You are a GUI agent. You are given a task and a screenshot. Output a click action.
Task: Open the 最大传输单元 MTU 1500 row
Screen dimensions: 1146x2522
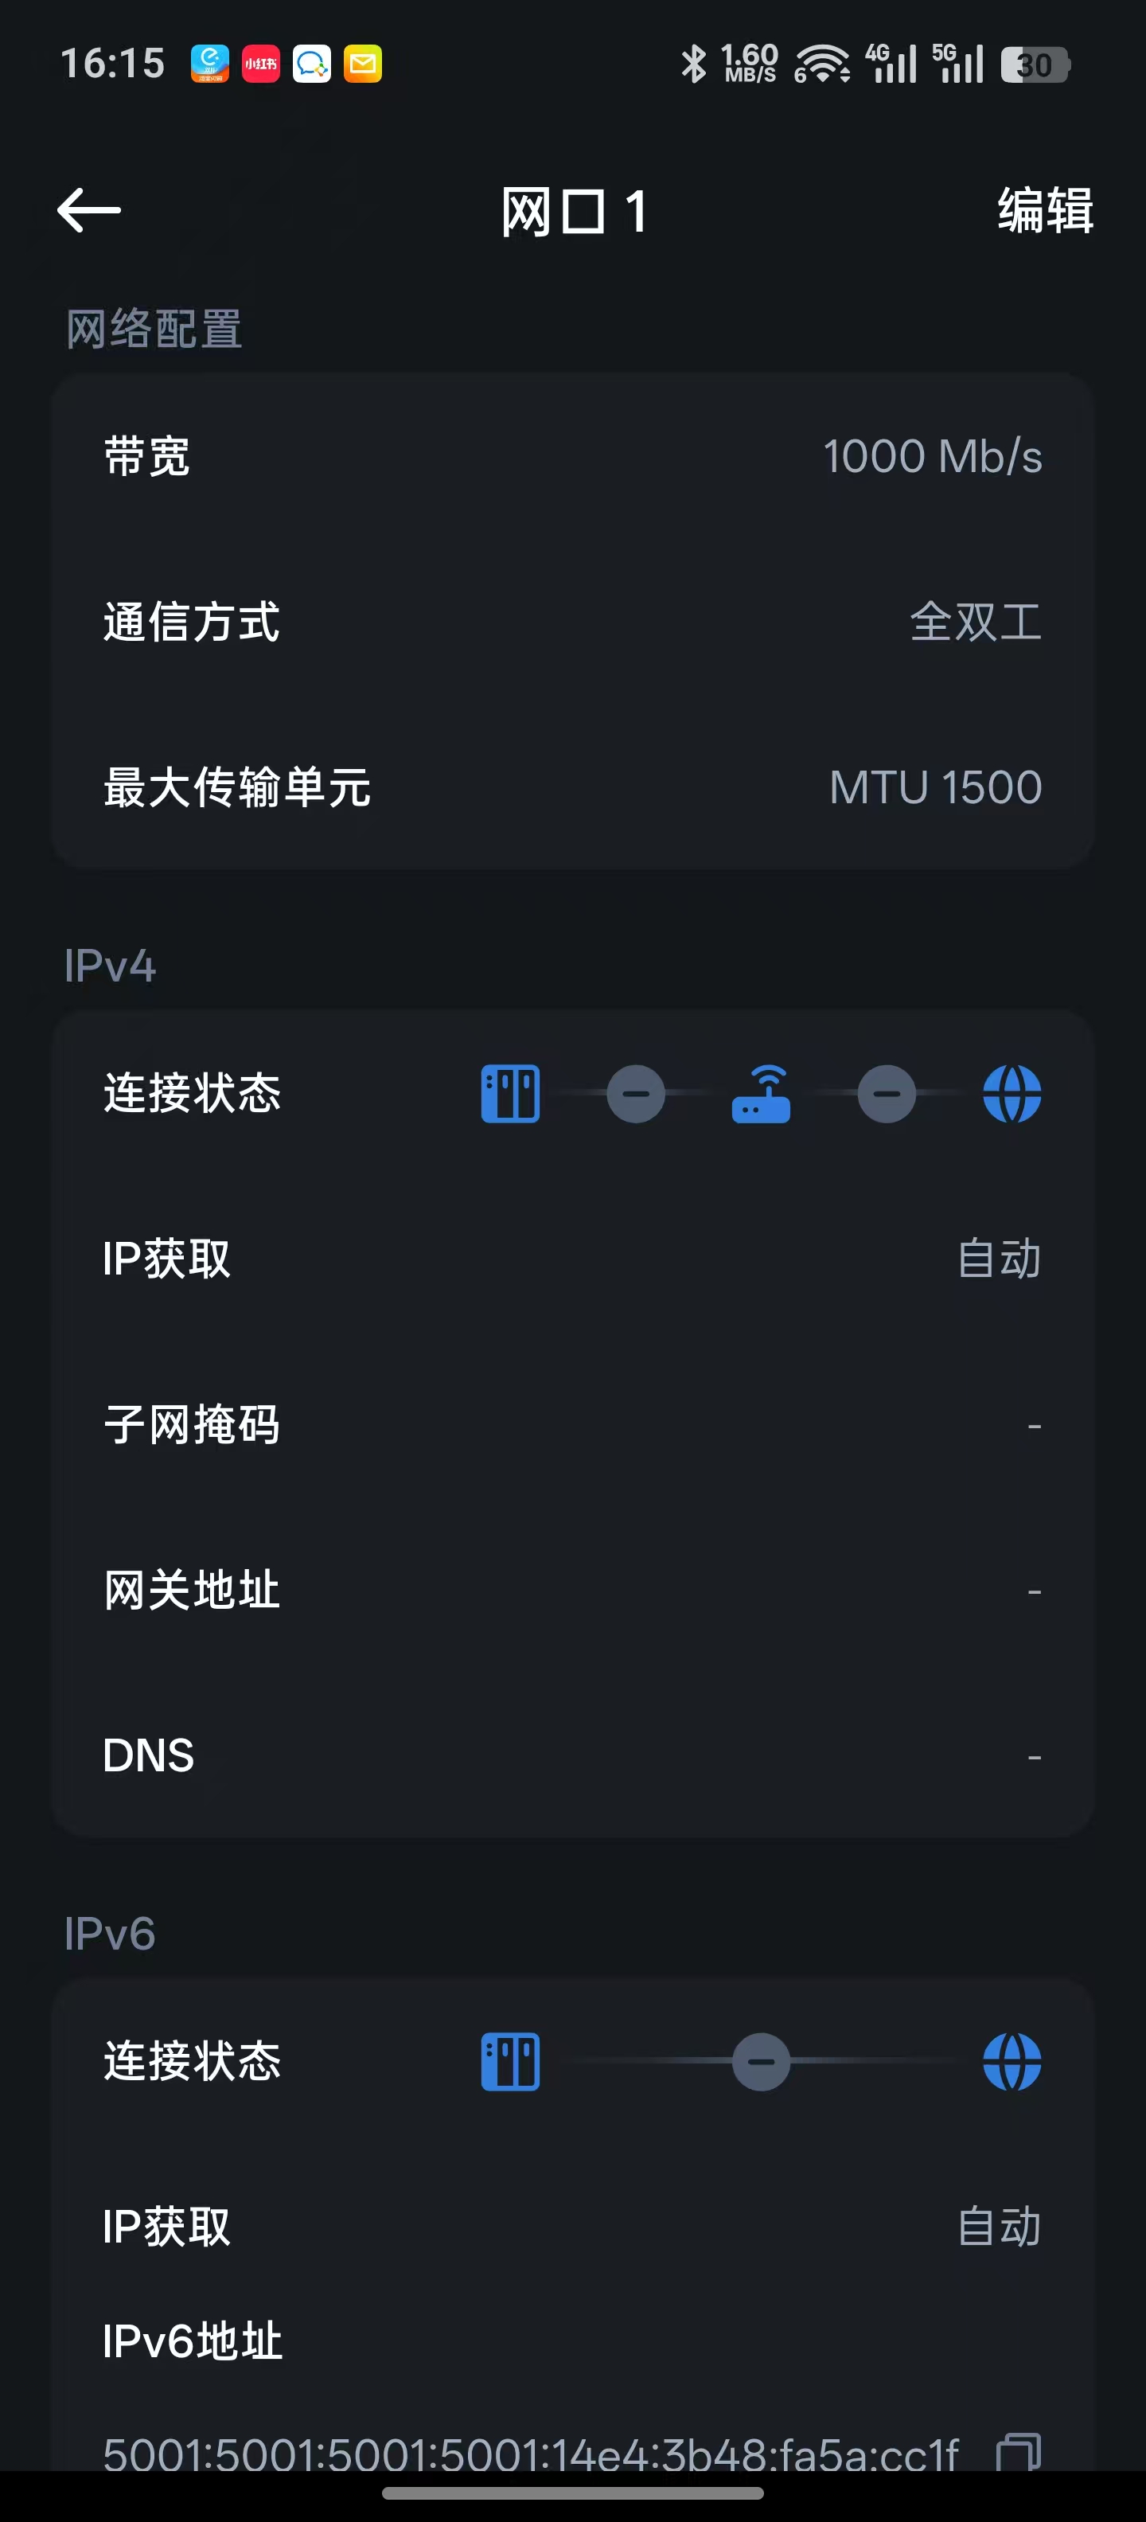coord(572,787)
